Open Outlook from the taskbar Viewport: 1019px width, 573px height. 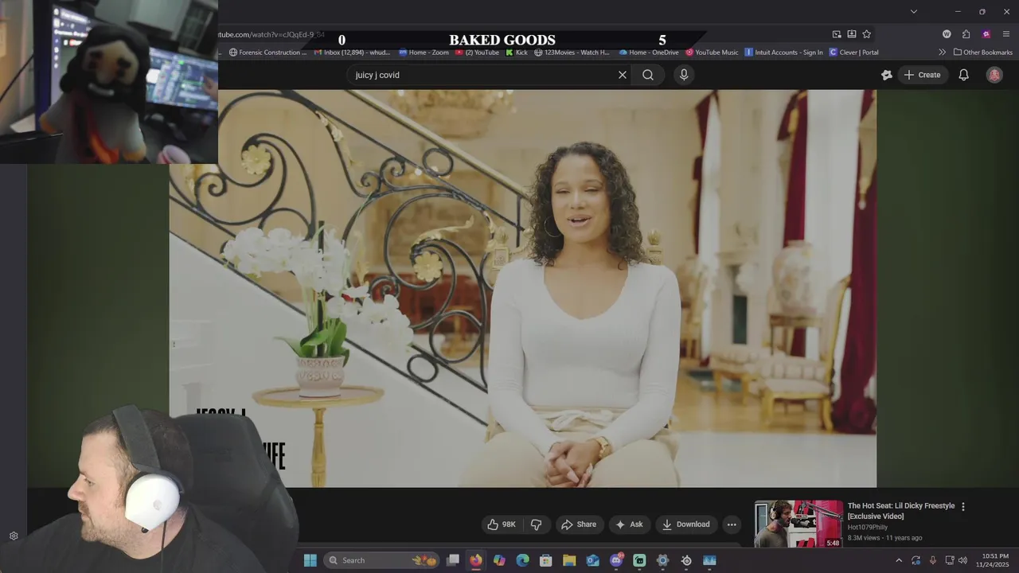pyautogui.click(x=592, y=560)
